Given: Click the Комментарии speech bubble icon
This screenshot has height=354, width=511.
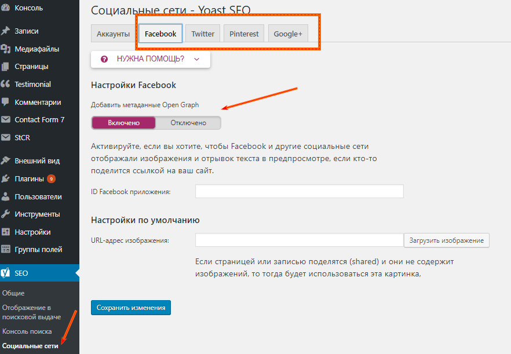Looking at the screenshot, I should coord(5,102).
